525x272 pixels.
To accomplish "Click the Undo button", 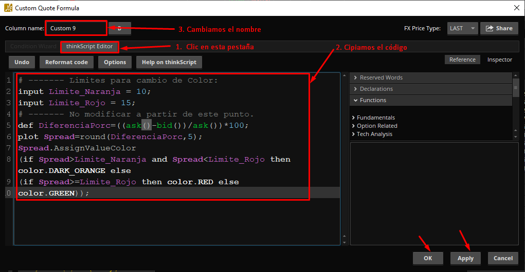I will point(22,62).
